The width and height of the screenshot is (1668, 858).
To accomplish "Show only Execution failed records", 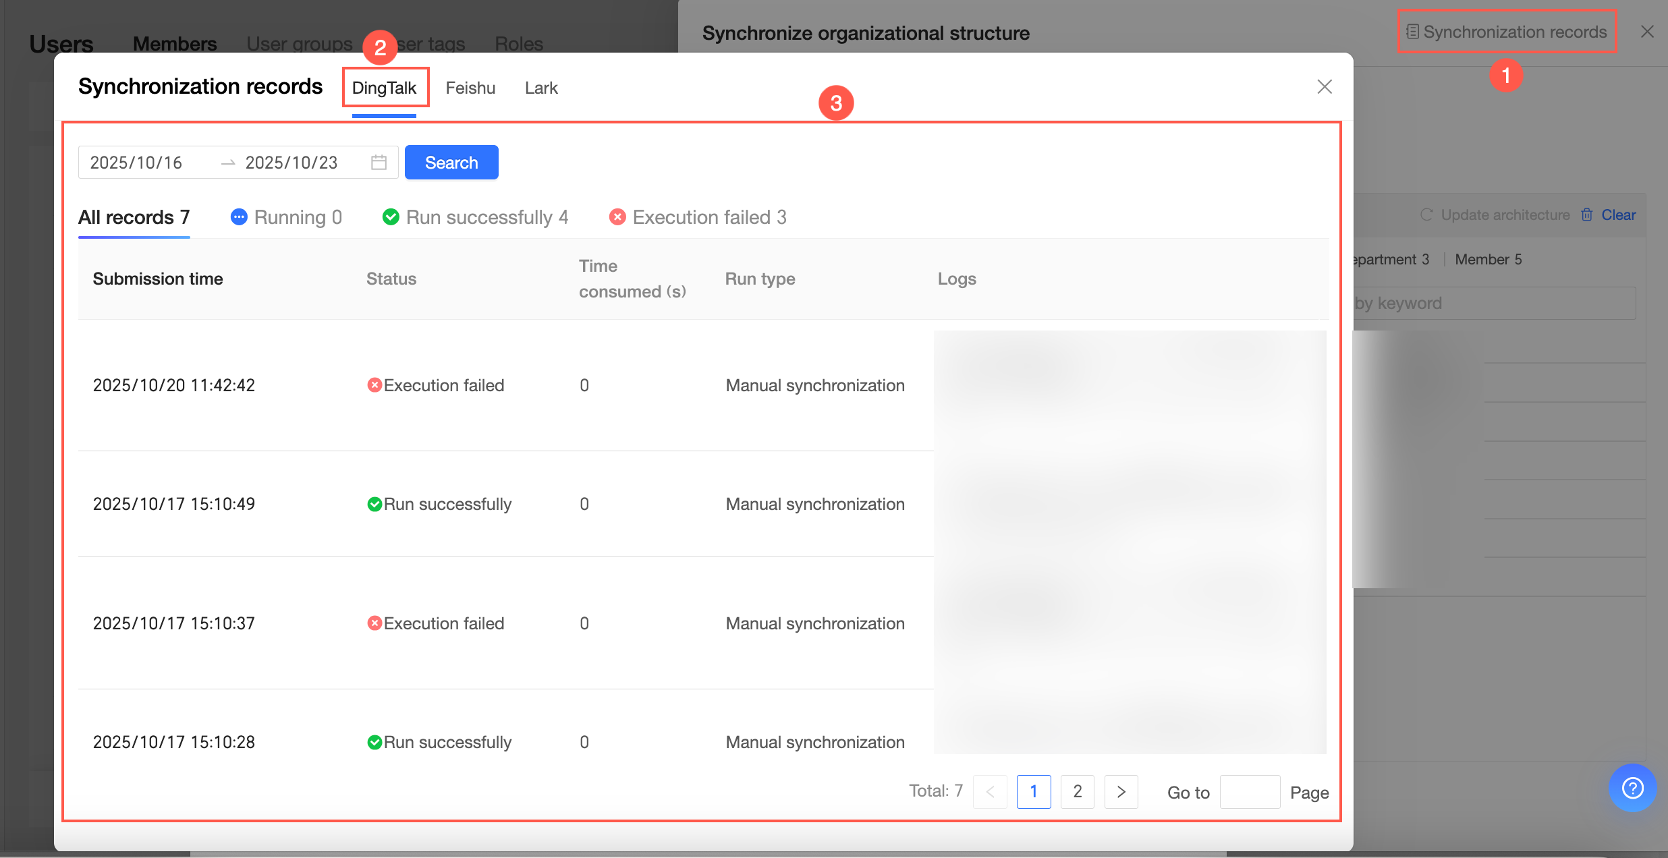I will [x=698, y=217].
